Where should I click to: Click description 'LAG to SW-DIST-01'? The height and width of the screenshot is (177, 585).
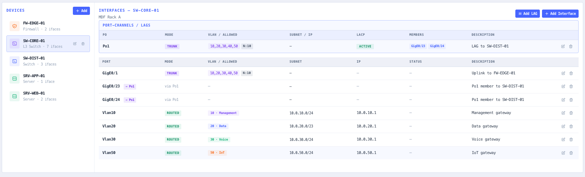coord(490,46)
